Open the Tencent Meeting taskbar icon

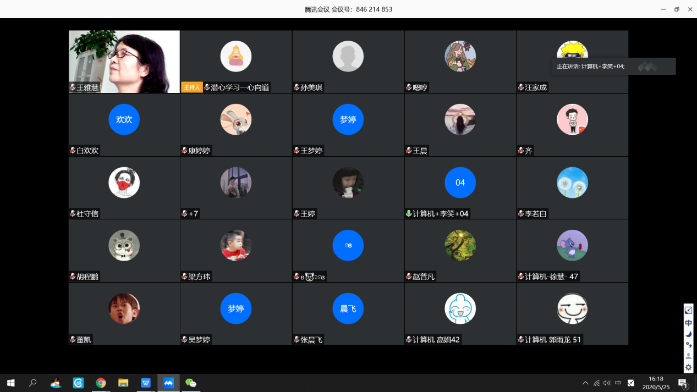(168, 383)
